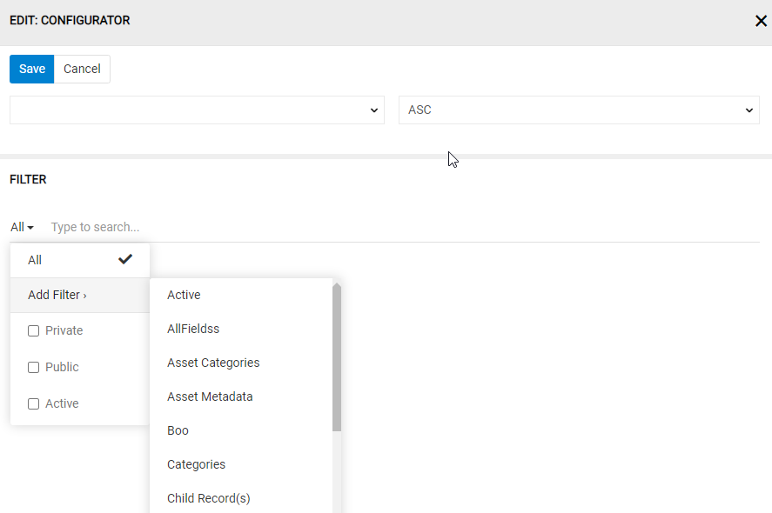Select the All option with checkmark
This screenshot has height=513, width=772.
coord(80,260)
